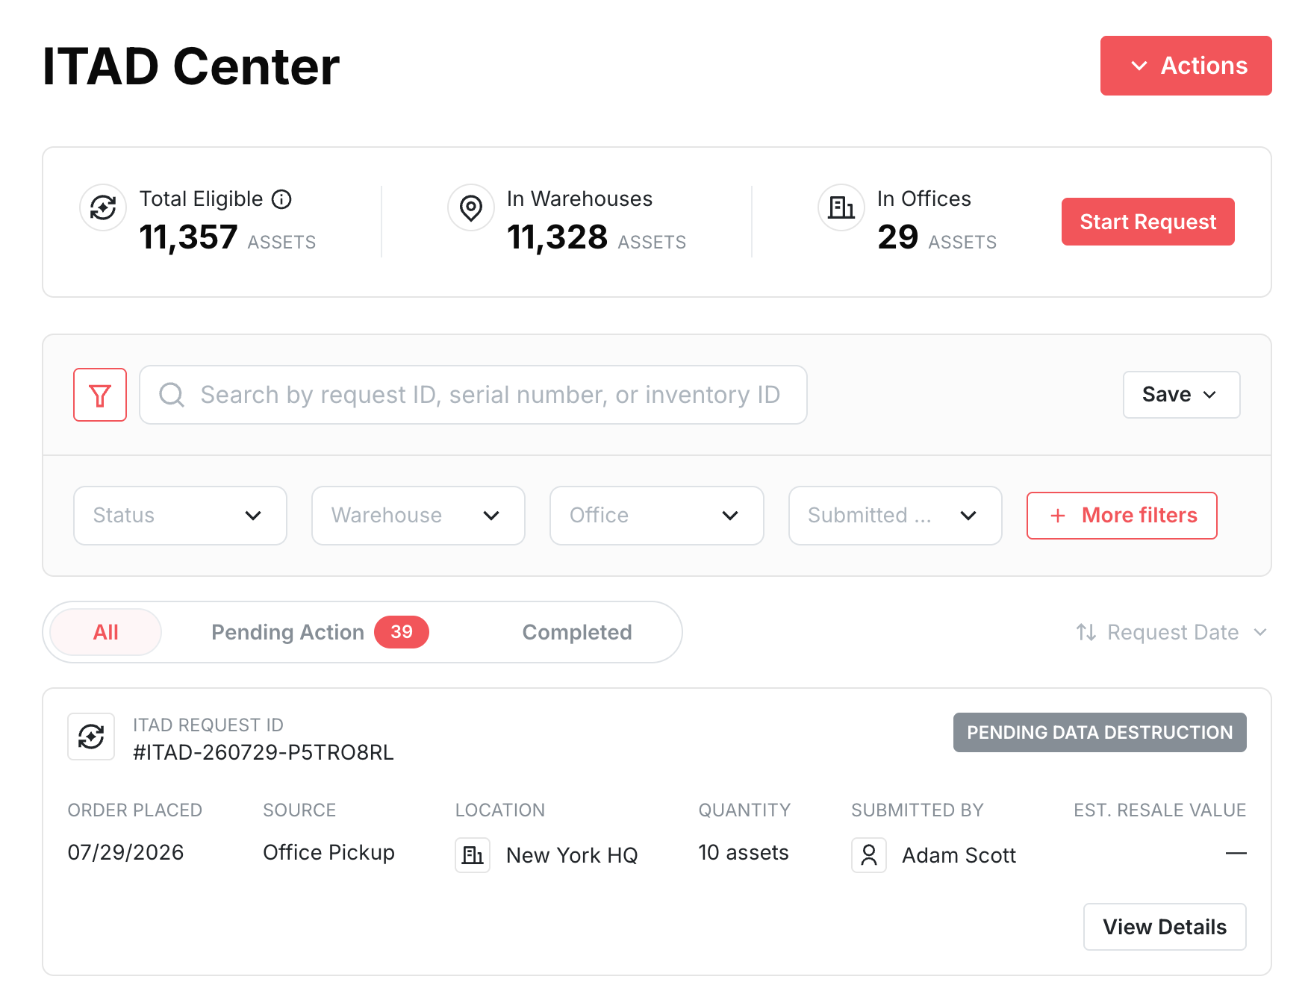Switch to the Completed tab

[577, 632]
